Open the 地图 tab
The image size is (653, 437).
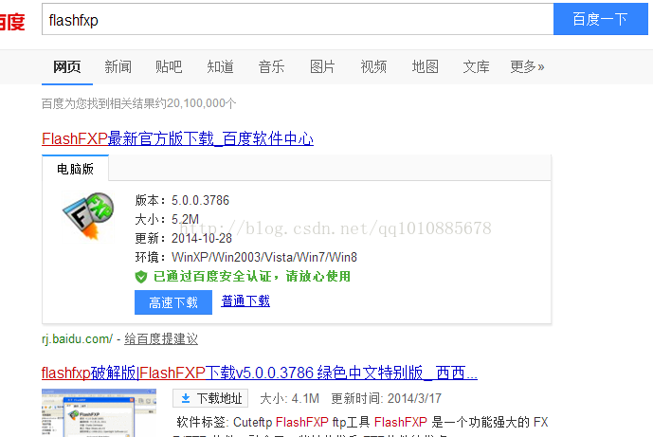pos(426,66)
